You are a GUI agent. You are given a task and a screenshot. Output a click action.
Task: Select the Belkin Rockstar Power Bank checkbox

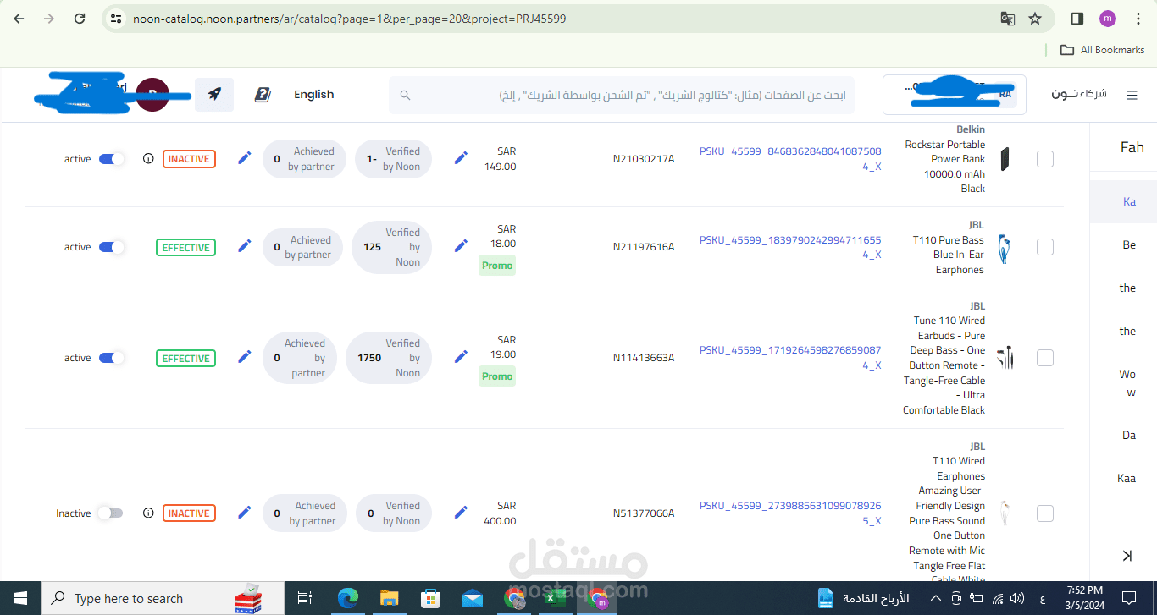[1045, 158]
